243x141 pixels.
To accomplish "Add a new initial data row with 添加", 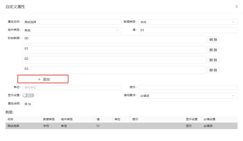I will (44, 79).
